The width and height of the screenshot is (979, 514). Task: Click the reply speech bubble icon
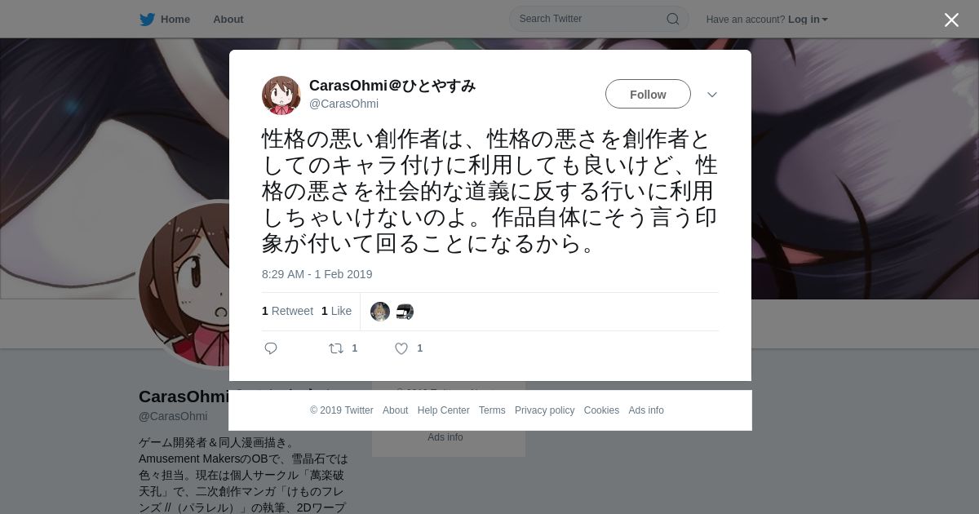(x=271, y=348)
